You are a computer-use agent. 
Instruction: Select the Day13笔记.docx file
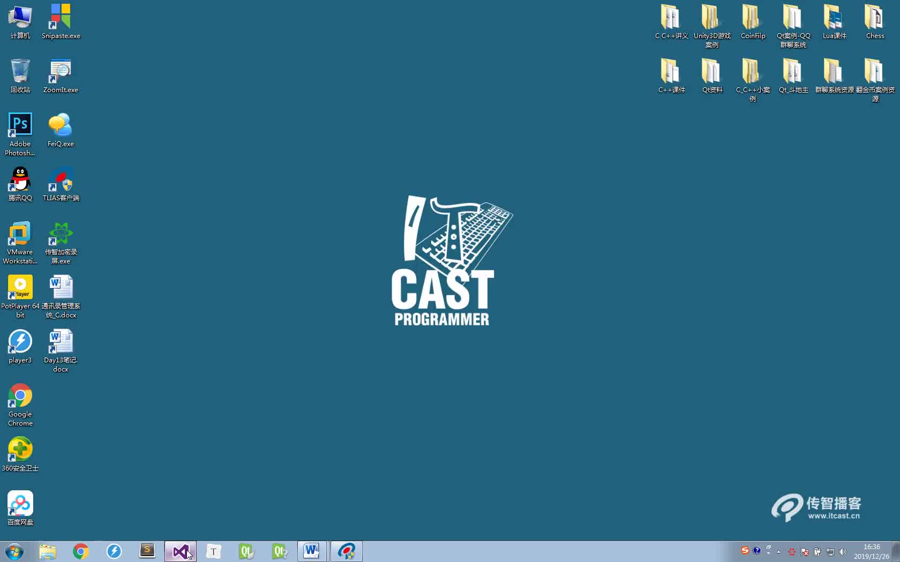point(61,351)
